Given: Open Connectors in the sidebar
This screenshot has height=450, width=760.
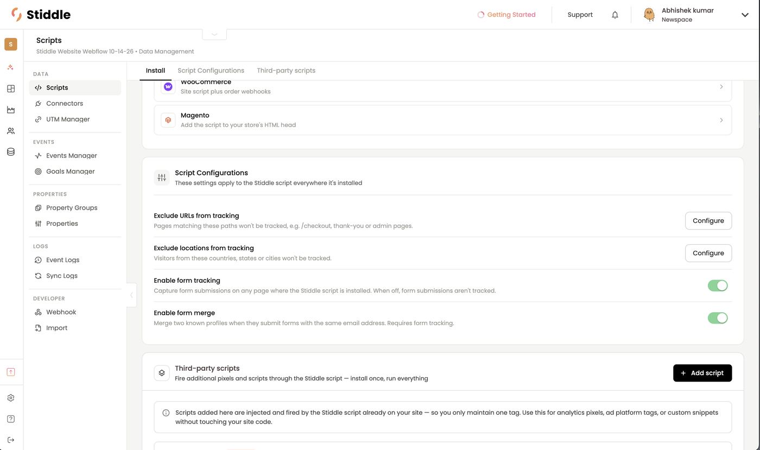Looking at the screenshot, I should tap(75, 103).
